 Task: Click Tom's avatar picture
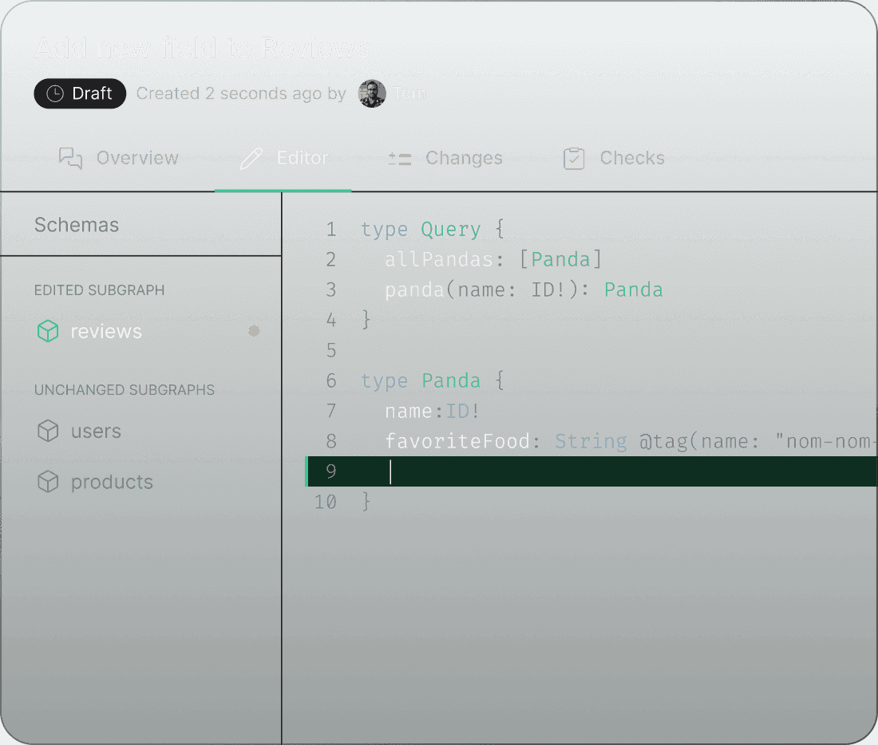coord(371,93)
